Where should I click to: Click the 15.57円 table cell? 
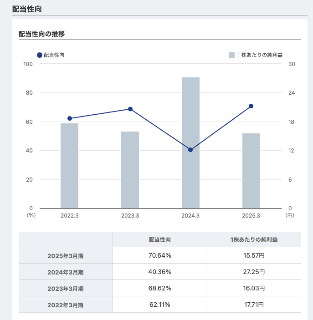[254, 255]
